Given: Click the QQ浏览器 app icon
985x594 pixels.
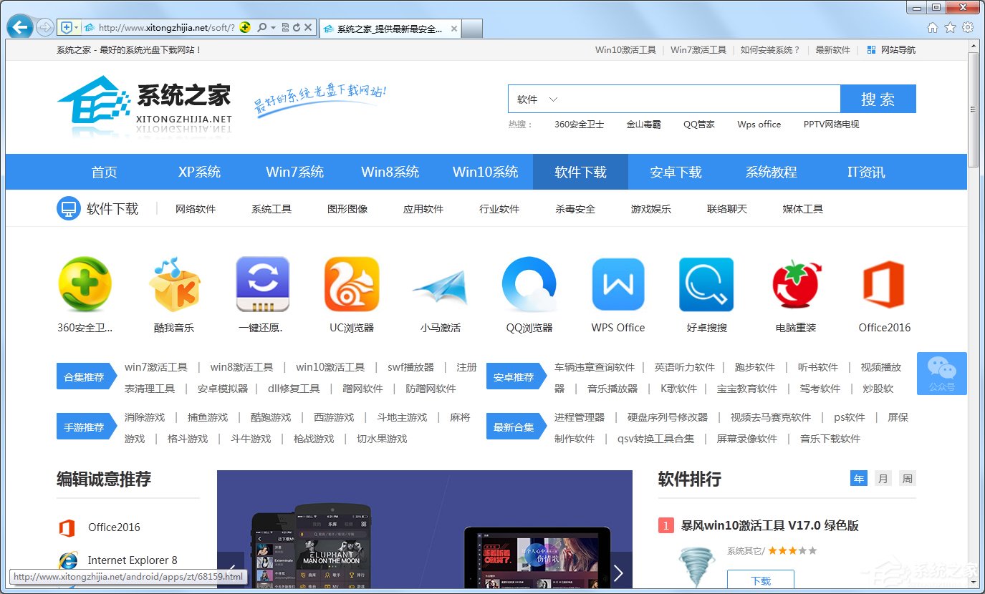Looking at the screenshot, I should tap(529, 284).
